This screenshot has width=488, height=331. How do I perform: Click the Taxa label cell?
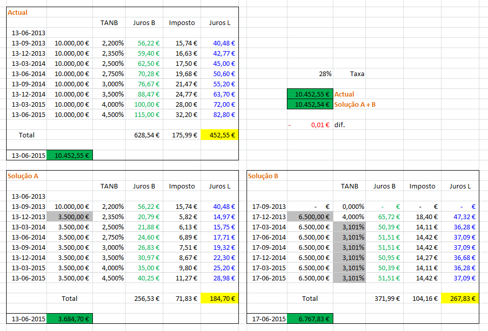point(357,74)
